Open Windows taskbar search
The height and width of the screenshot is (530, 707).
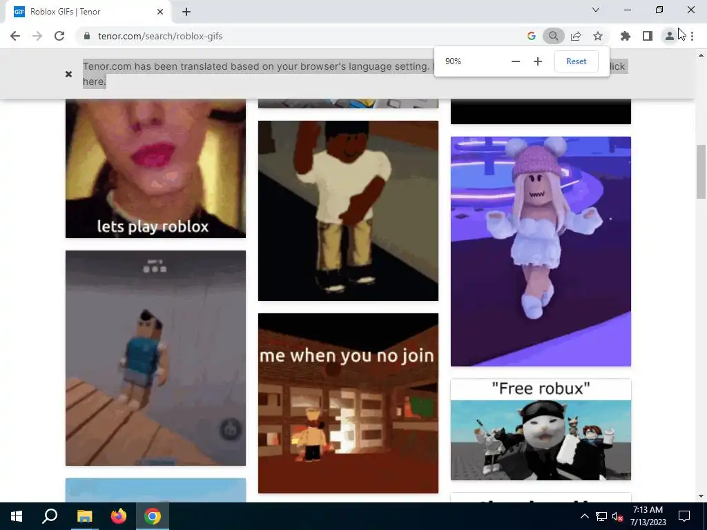pyautogui.click(x=50, y=516)
